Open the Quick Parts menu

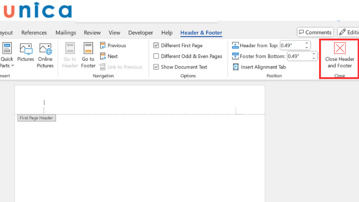(x=7, y=55)
